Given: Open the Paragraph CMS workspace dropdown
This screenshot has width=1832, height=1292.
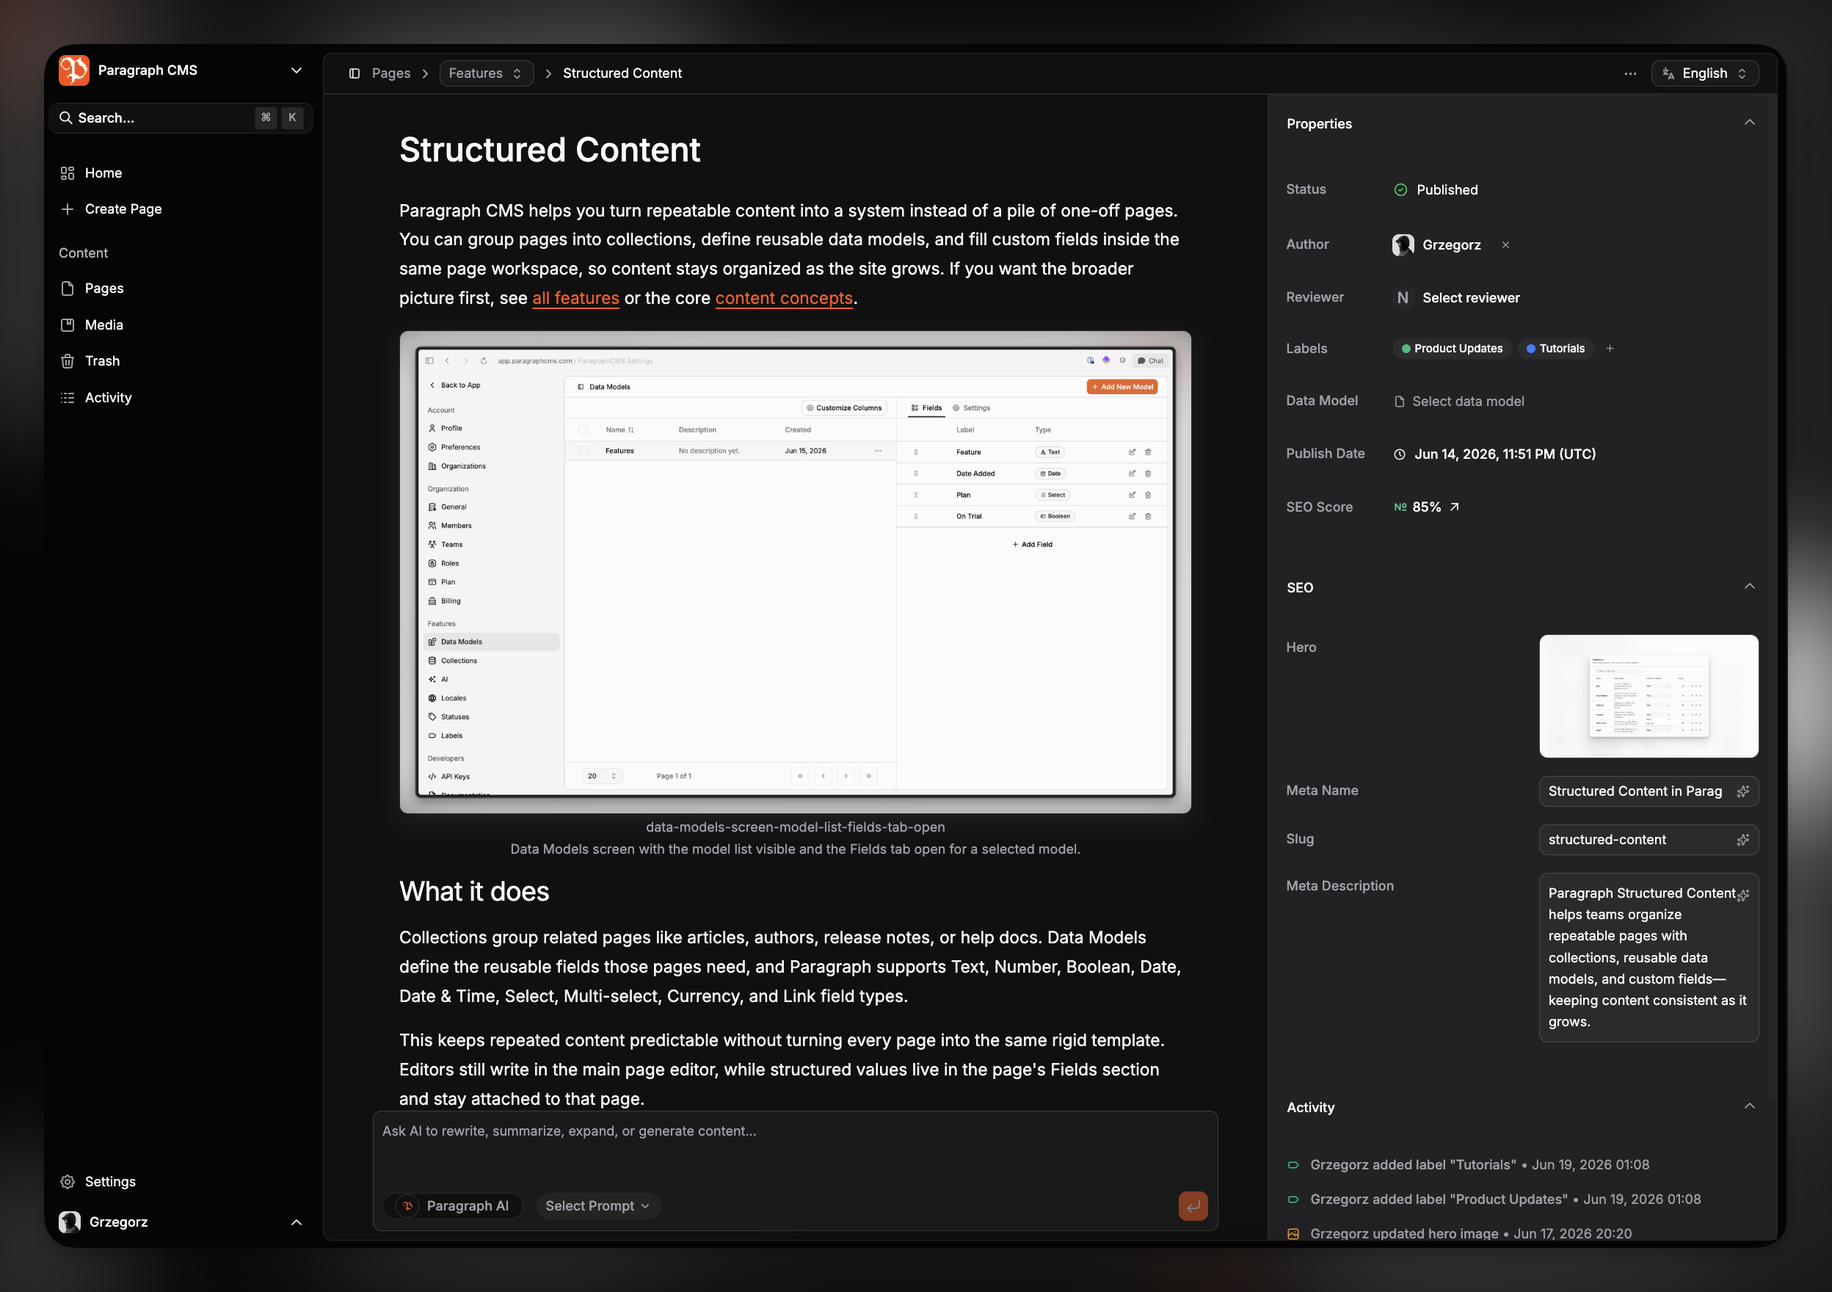Looking at the screenshot, I should tap(296, 70).
